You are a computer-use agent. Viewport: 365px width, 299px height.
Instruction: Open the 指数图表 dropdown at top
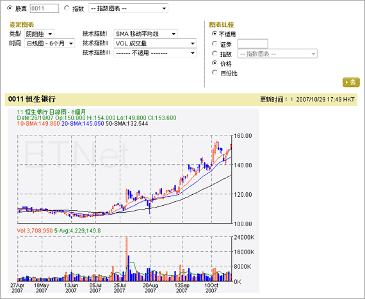(128, 8)
